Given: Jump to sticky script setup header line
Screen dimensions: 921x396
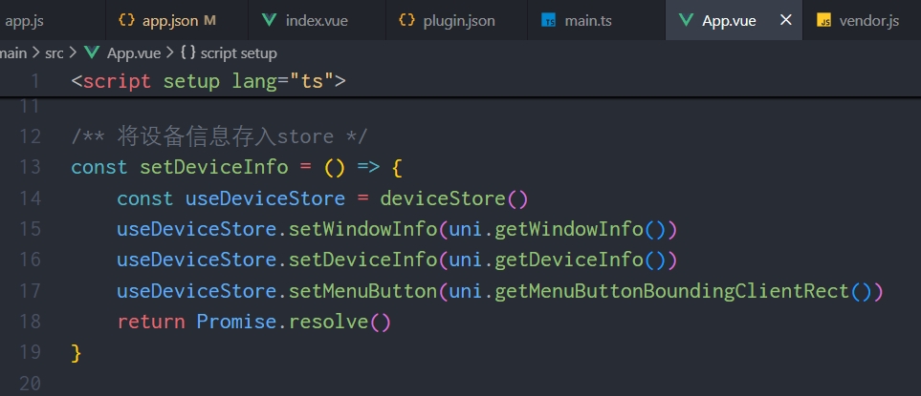Looking at the screenshot, I should pyautogui.click(x=208, y=81).
